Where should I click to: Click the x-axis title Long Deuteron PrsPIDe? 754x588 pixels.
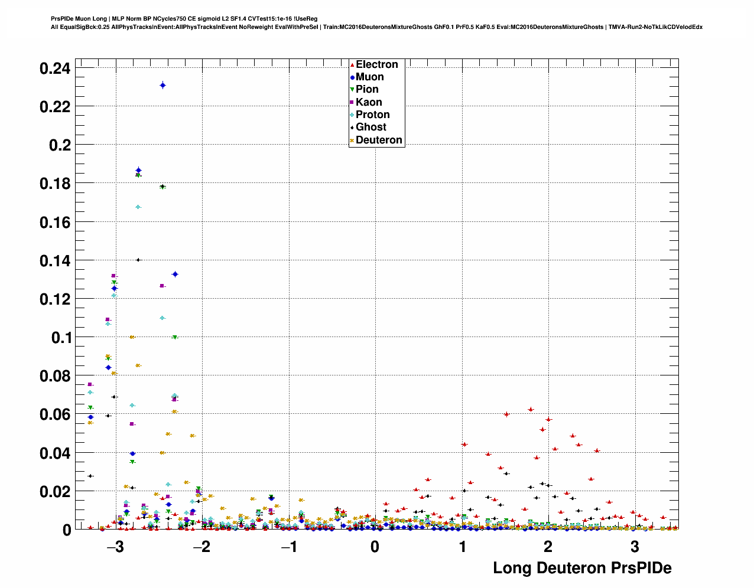pos(582,568)
